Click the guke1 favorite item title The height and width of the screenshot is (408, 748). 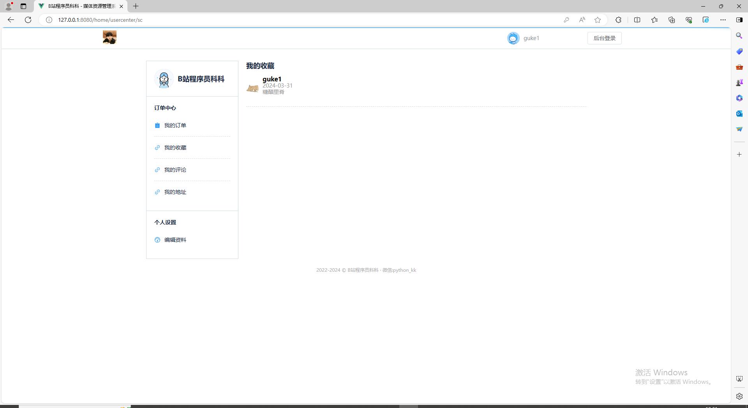pyautogui.click(x=272, y=79)
